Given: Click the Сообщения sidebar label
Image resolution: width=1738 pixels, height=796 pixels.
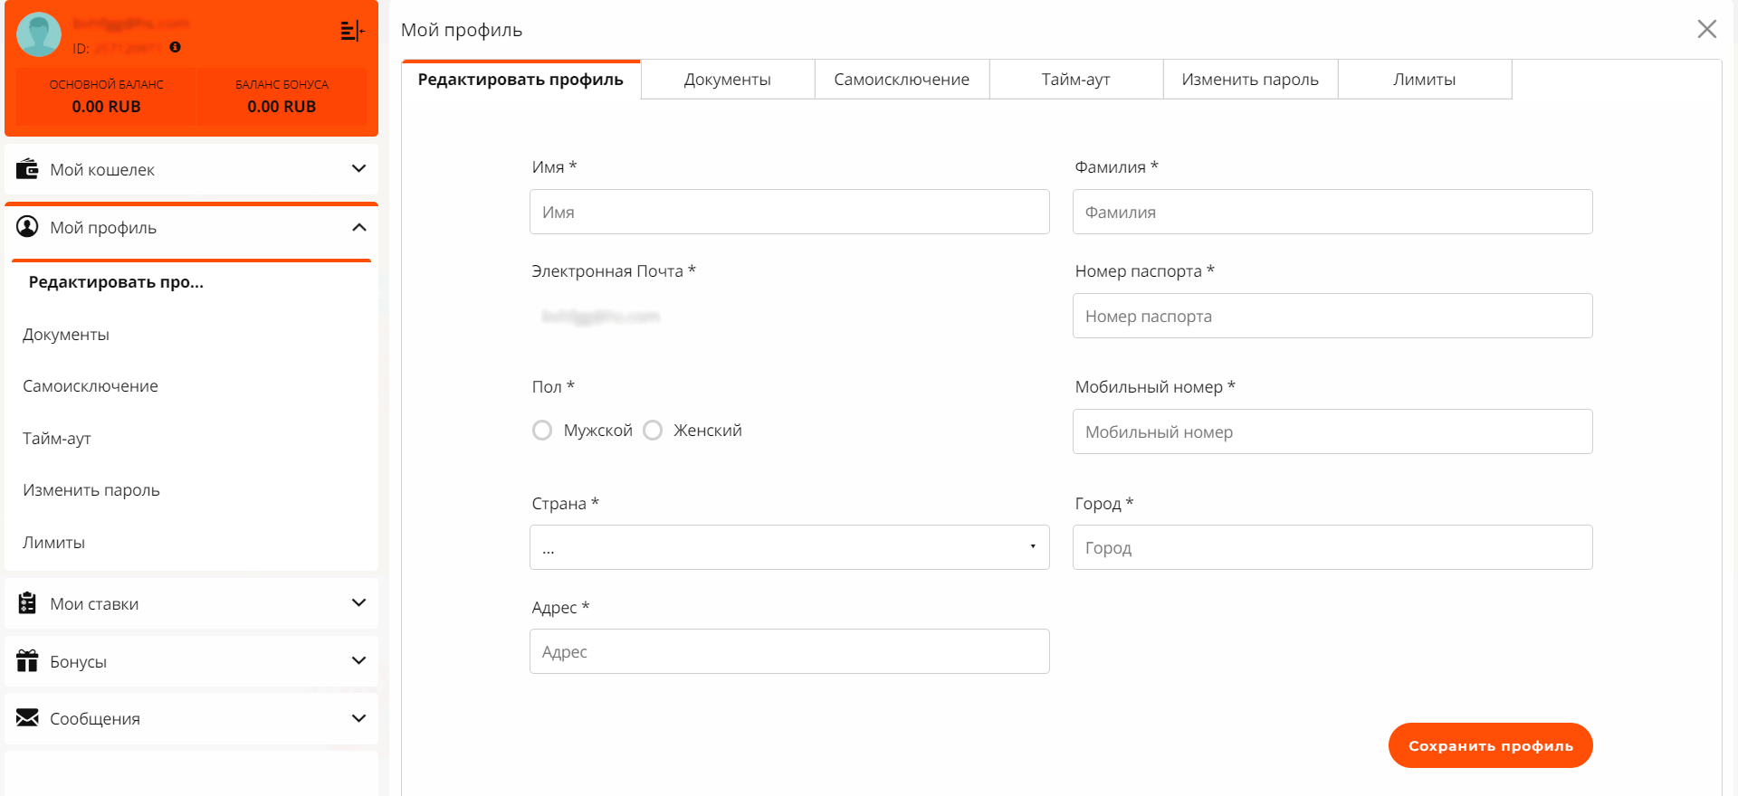Looking at the screenshot, I should pos(95,719).
